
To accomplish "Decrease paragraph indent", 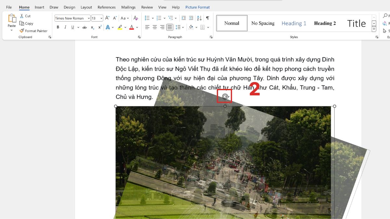I will [x=184, y=18].
